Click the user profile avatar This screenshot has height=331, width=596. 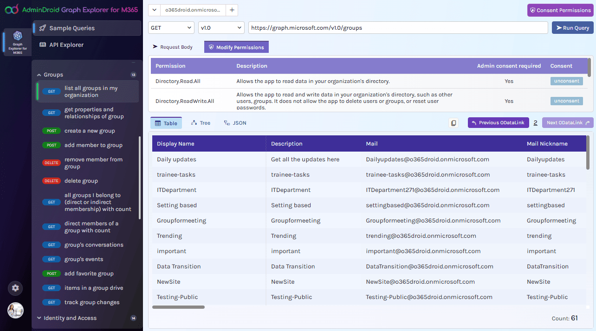(x=15, y=311)
